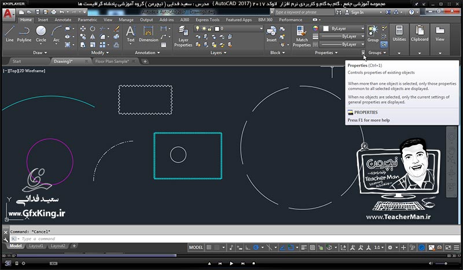
Task: Toggle dynamic input in status bar
Action: click(x=240, y=247)
